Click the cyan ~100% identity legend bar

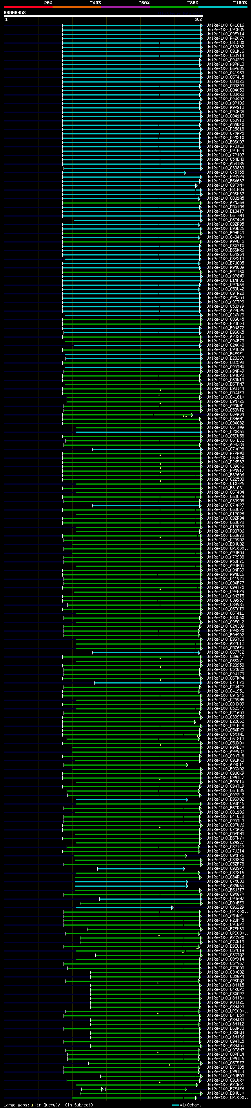pos(223,7)
